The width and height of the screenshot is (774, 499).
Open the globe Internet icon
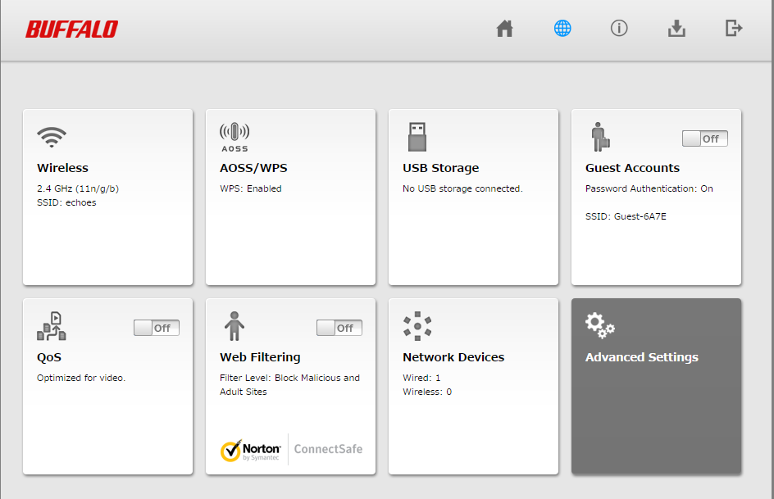[562, 29]
